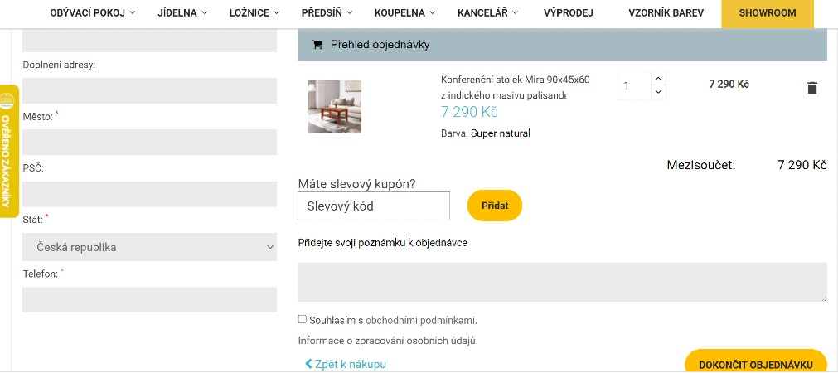Screen dimensions: 838x373
Task: Click the Ověřeno zákazníky side badge
Action: pyautogui.click(x=8, y=151)
